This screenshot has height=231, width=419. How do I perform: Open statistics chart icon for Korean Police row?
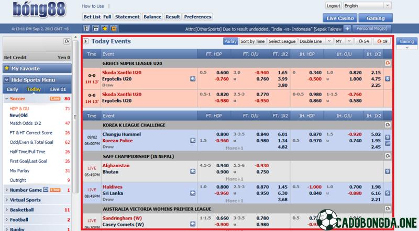pos(388,144)
